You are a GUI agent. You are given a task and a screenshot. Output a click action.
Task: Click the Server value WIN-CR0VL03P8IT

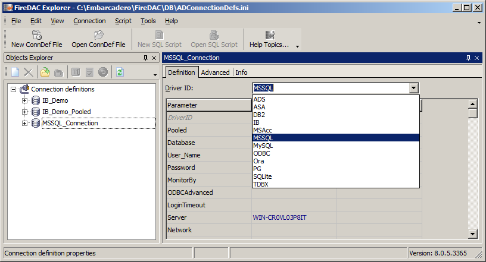coord(279,217)
